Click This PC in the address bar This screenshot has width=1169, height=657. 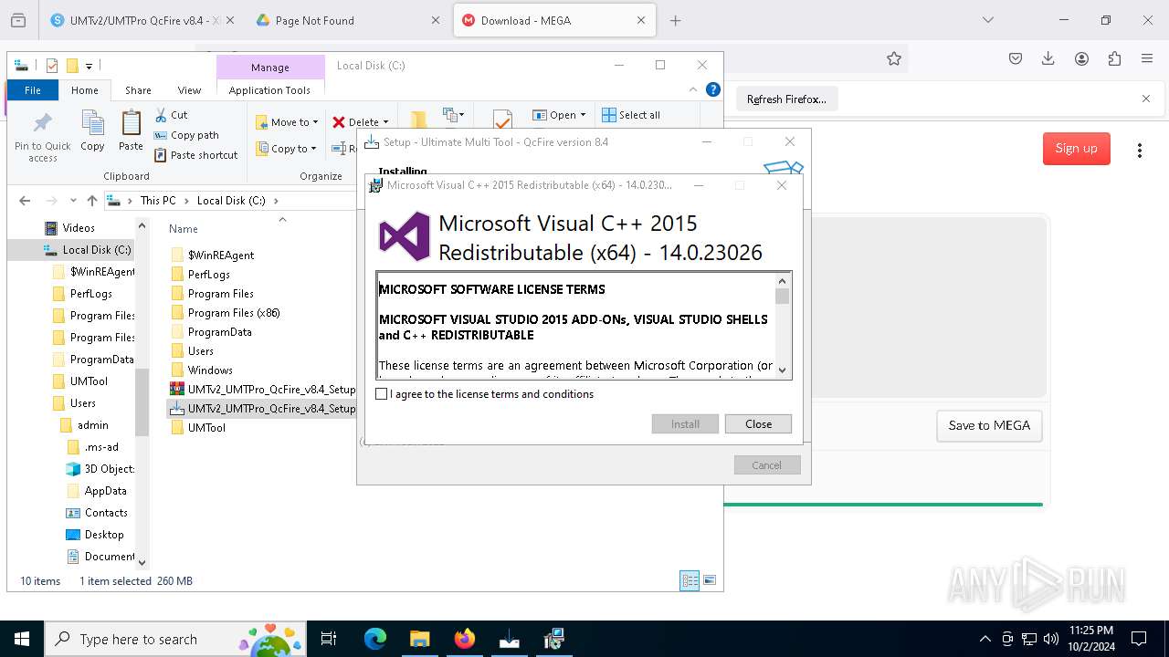coord(158,201)
